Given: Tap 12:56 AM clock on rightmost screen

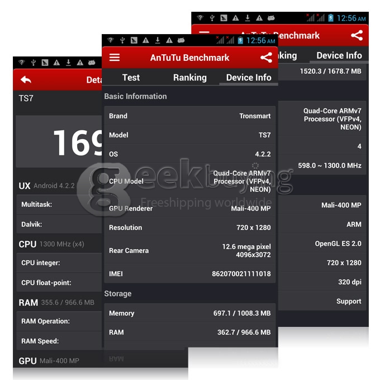Looking at the screenshot, I should point(351,18).
